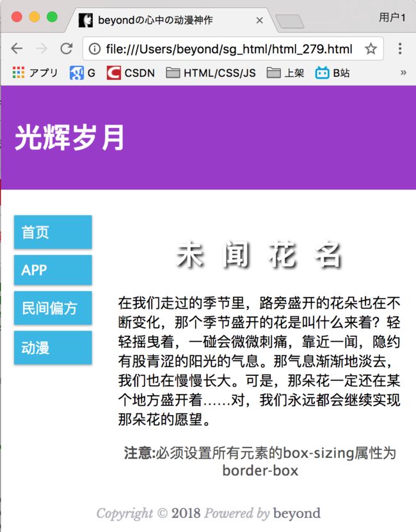
Task: Click the 用户1 profile button
Action: click(392, 17)
